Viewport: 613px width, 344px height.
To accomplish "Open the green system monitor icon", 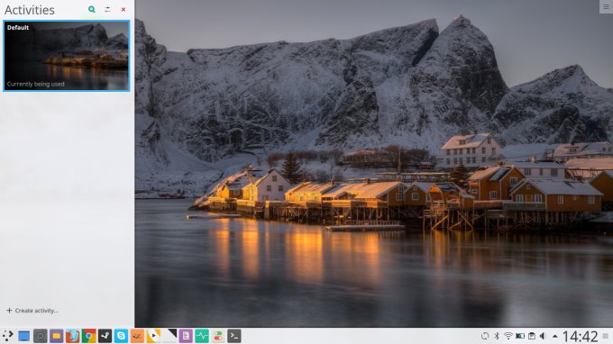I will click(x=202, y=336).
